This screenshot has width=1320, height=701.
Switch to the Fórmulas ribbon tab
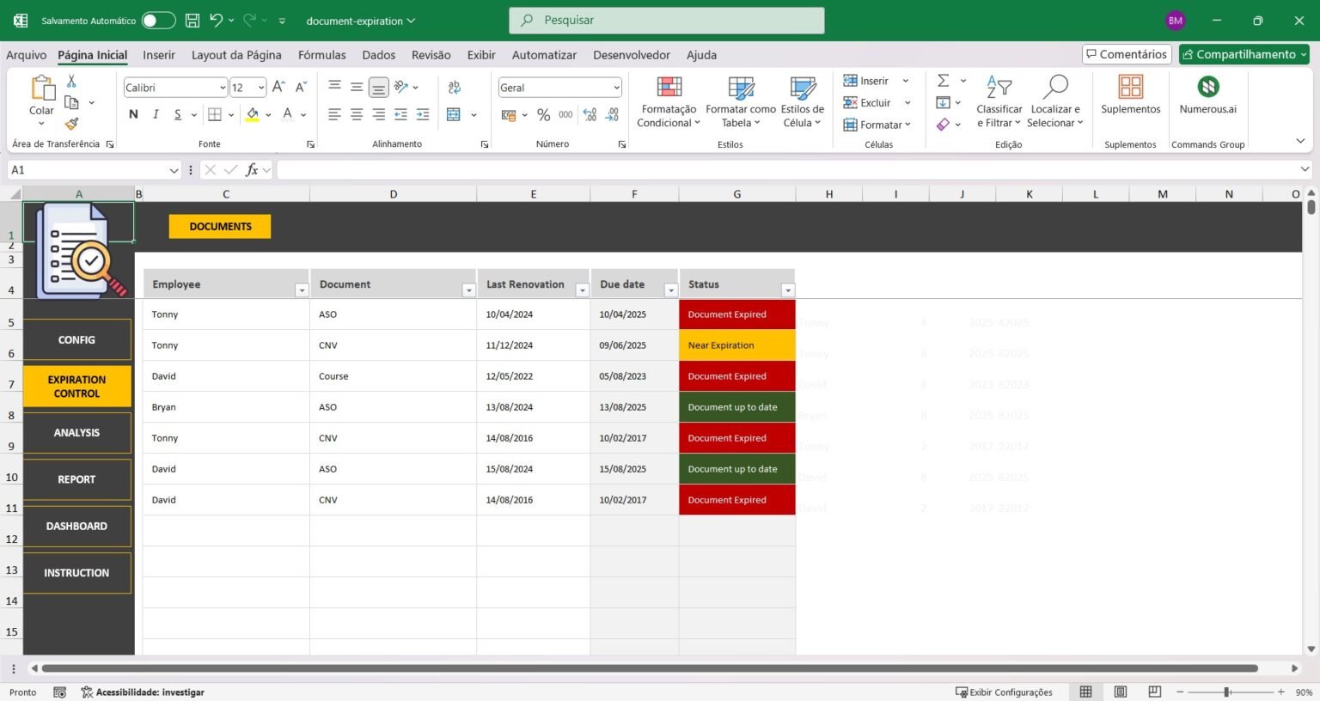tap(321, 54)
